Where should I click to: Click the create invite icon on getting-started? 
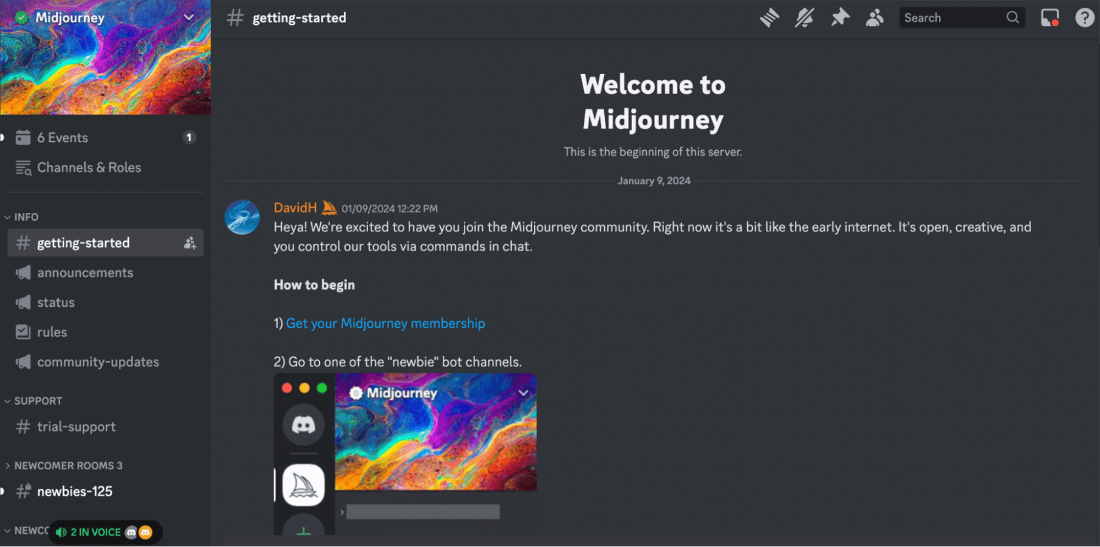190,243
